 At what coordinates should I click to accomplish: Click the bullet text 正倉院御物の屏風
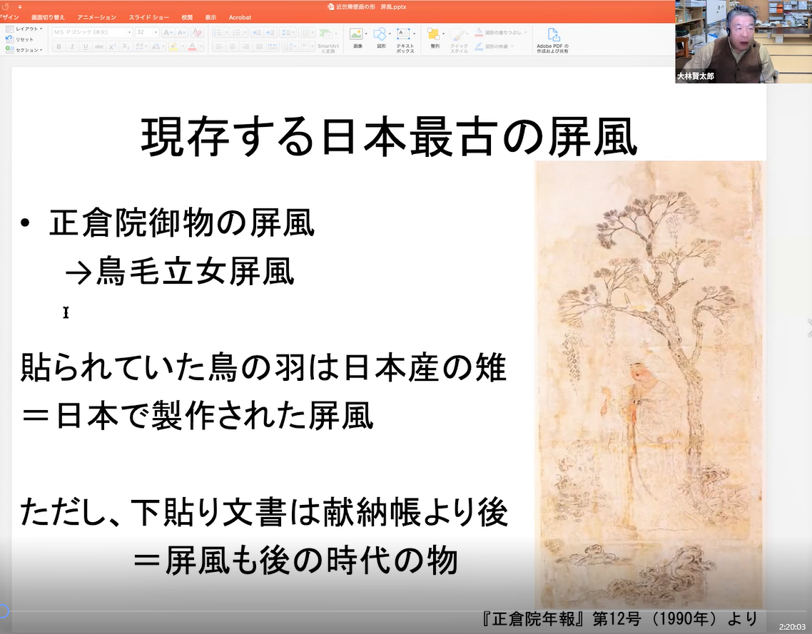[182, 223]
